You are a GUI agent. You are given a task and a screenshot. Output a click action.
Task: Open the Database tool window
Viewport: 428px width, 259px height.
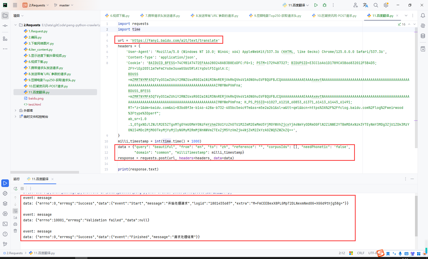click(423, 36)
